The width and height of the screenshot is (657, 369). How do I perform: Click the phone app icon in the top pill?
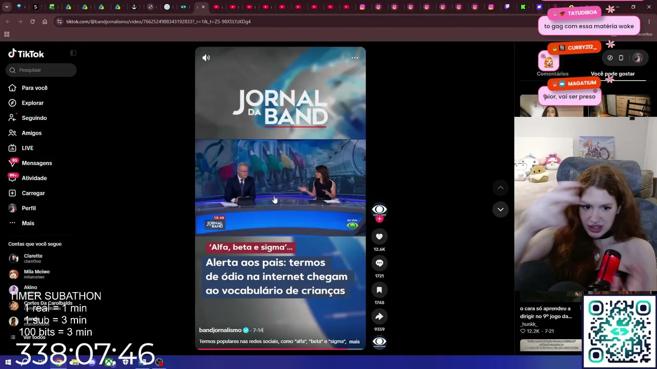[x=621, y=58]
